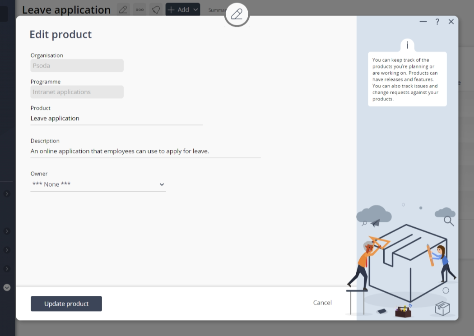This screenshot has height=336, width=474.
Task: Click the disabled Organisation field showing Psoda
Action: pos(77,66)
